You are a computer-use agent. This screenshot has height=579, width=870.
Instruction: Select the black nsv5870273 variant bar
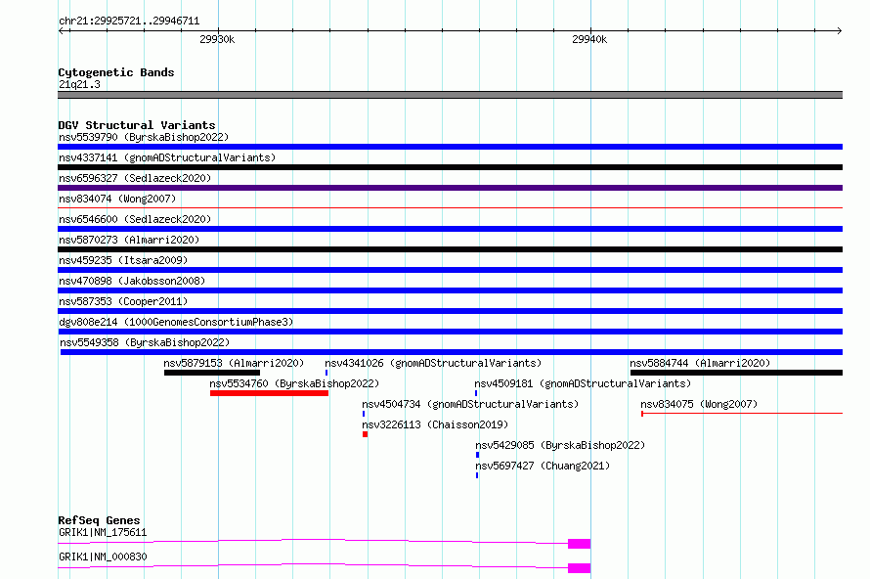tap(450, 249)
